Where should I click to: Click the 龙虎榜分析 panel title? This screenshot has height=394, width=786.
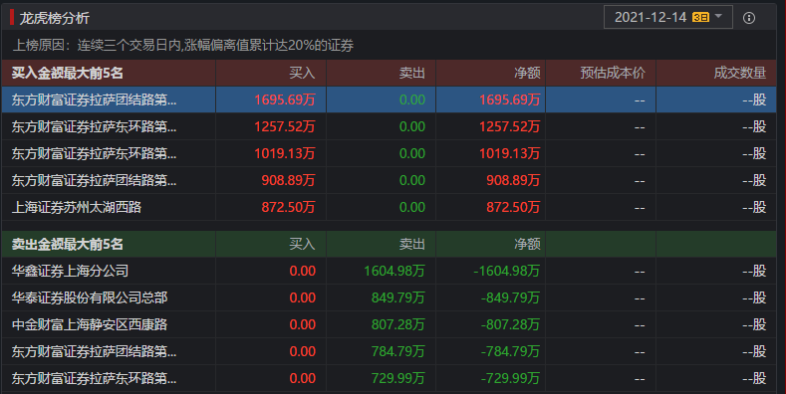tap(54, 19)
